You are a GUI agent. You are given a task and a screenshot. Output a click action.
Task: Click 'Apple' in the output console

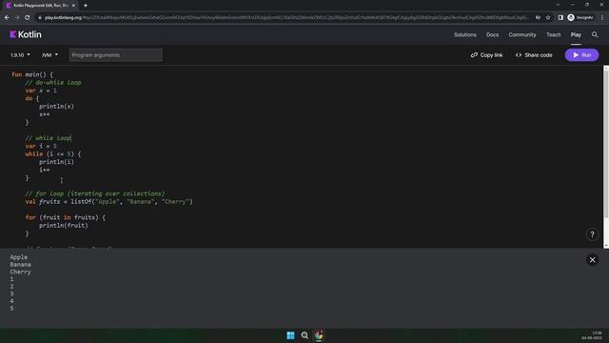[x=19, y=257]
